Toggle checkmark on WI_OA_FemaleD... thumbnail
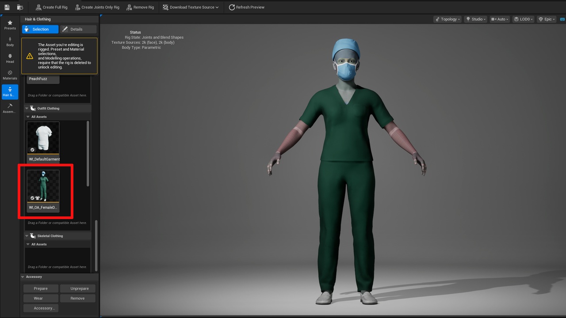 [x=32, y=198]
